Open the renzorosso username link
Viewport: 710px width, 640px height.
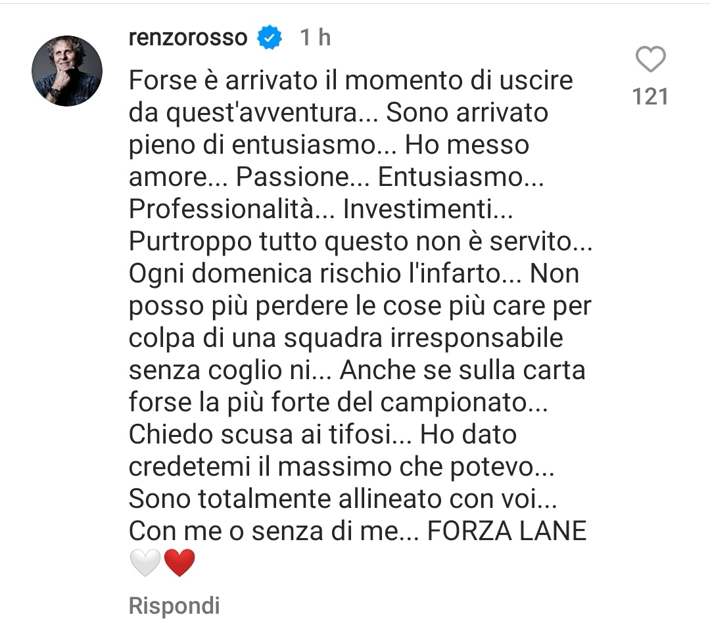click(x=188, y=37)
